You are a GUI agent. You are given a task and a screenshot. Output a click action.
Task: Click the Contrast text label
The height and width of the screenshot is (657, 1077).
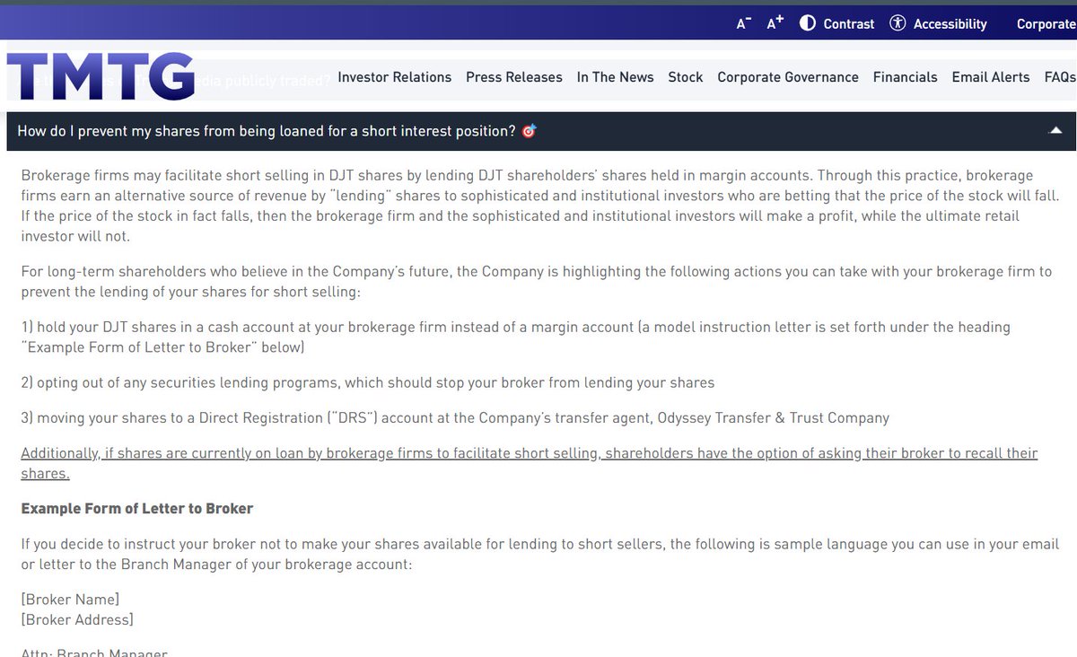point(849,24)
